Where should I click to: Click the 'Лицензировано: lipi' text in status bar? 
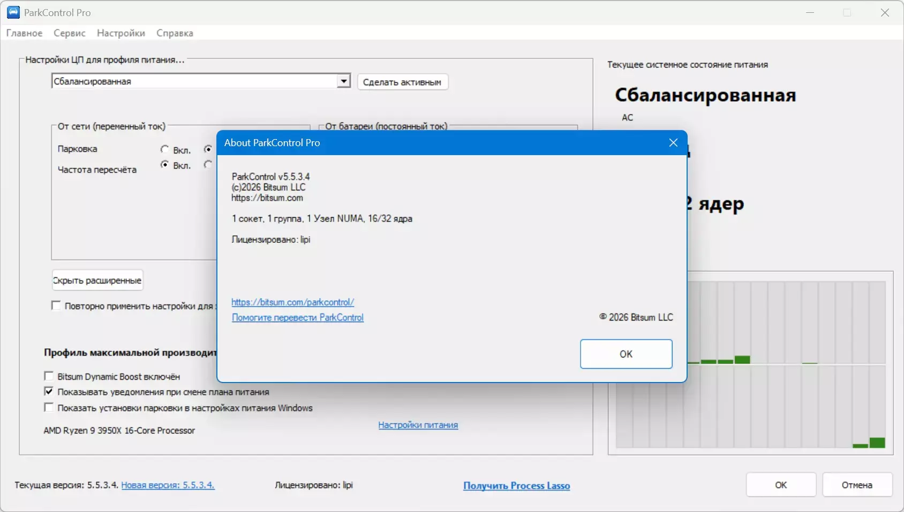click(314, 485)
